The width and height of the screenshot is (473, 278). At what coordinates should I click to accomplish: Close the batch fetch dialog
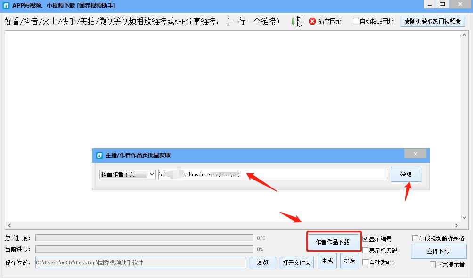point(415,154)
